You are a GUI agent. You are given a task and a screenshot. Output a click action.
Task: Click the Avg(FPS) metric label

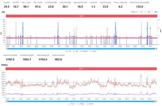6,2
